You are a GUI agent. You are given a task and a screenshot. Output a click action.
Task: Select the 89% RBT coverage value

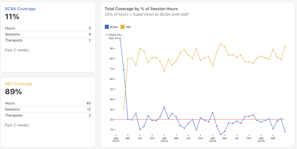pyautogui.click(x=13, y=92)
